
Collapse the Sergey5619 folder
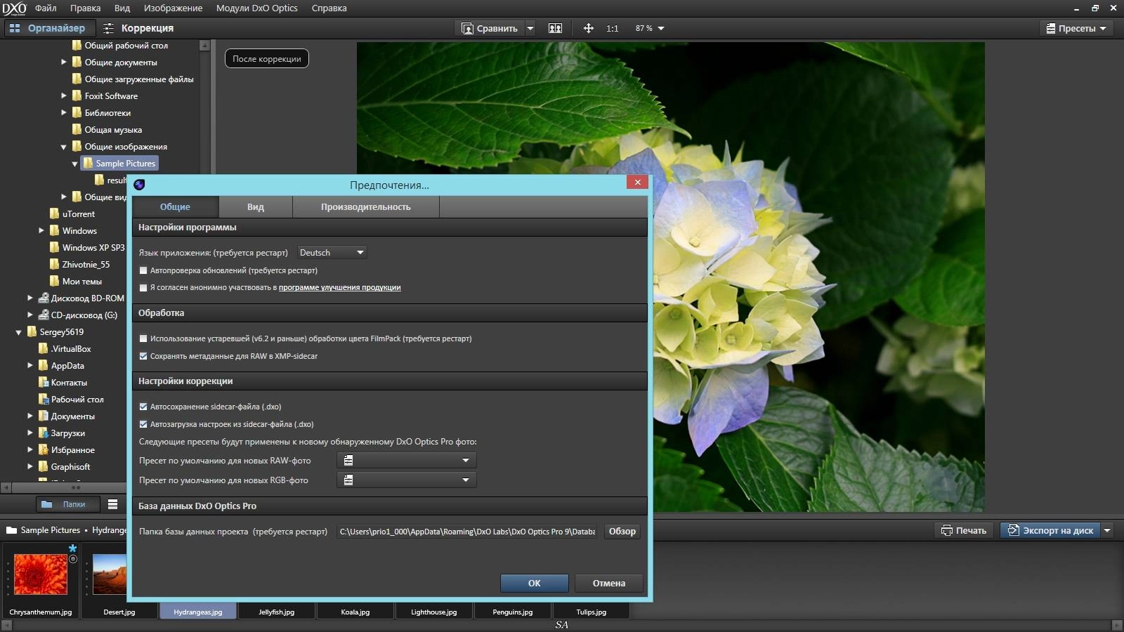(19, 332)
